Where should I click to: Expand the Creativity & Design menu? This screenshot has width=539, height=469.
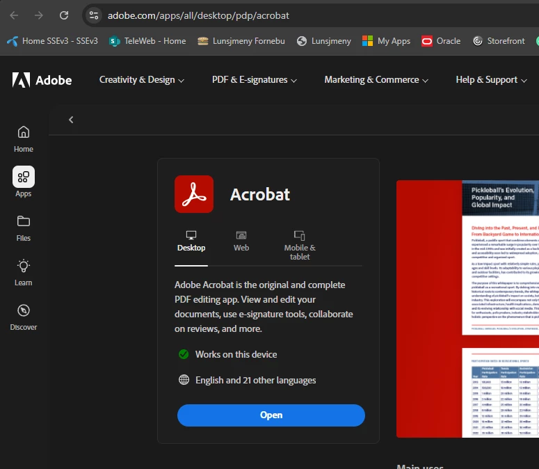click(x=142, y=80)
